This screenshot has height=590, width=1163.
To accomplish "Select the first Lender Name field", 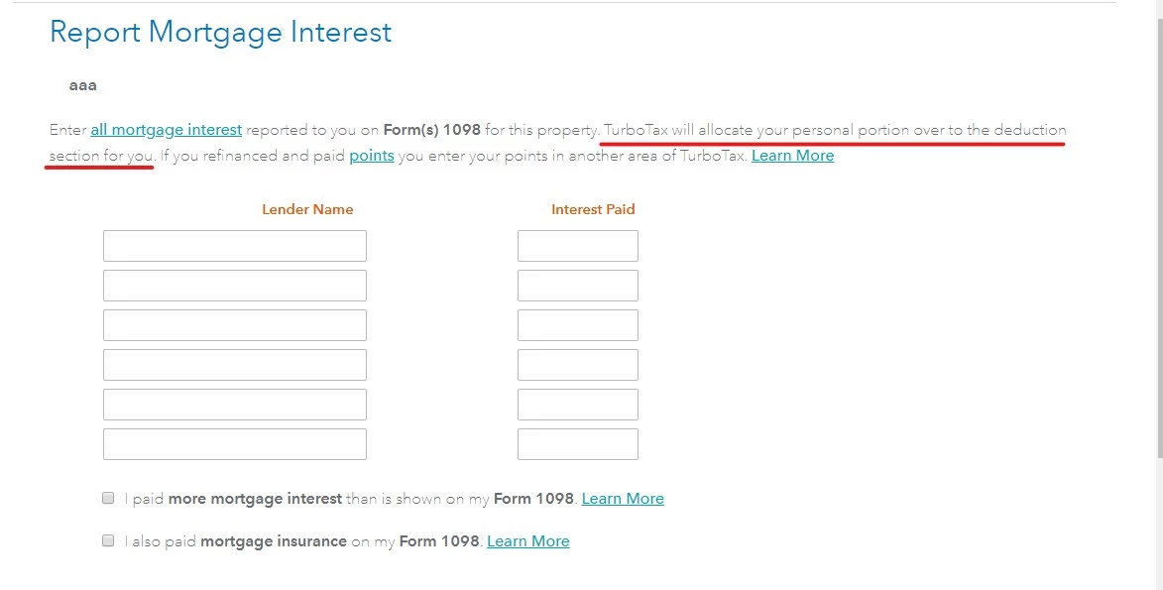I will [234, 246].
